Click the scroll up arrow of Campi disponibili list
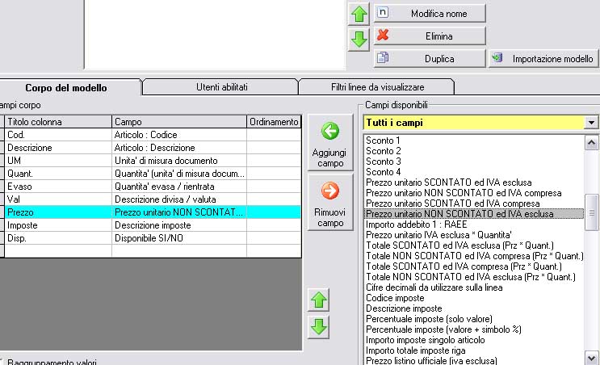The height and width of the screenshot is (365, 600). tap(591, 143)
